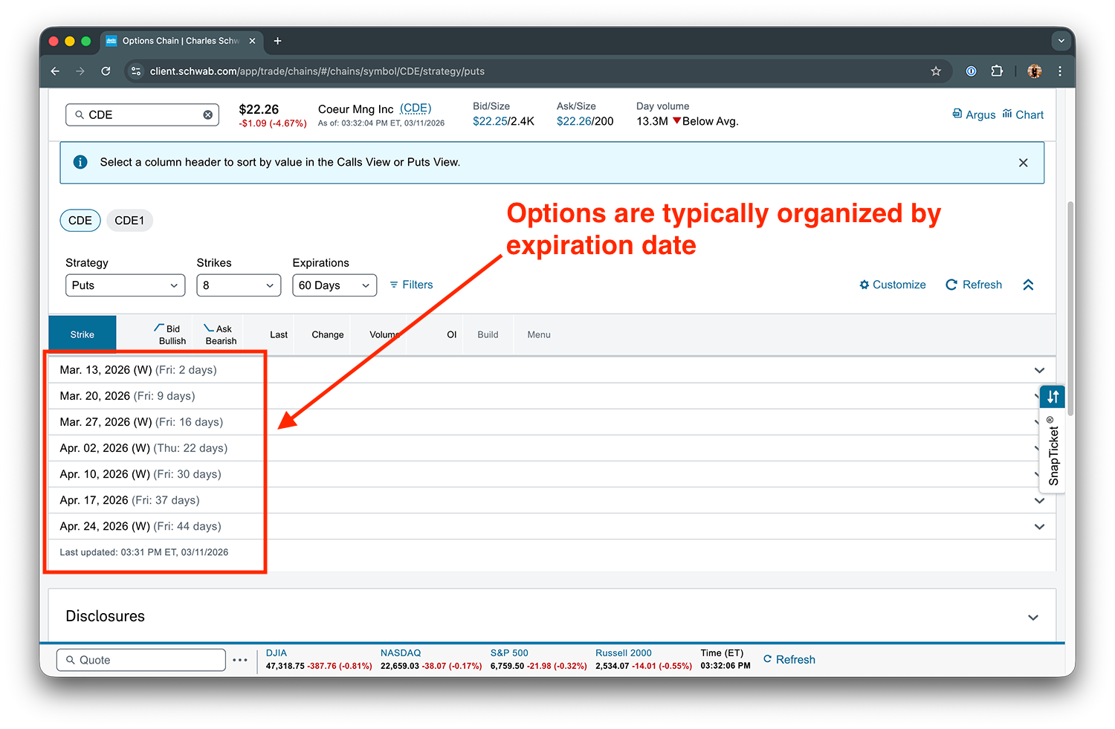Sort by the Change column header

coord(328,334)
